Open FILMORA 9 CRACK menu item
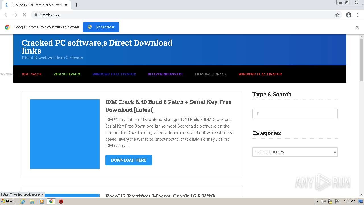Screen dimensions: 364x205 point(211,74)
